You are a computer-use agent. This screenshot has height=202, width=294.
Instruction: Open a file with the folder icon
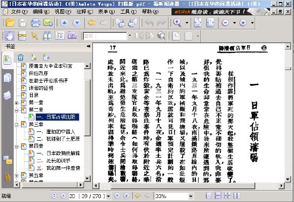[10, 23]
